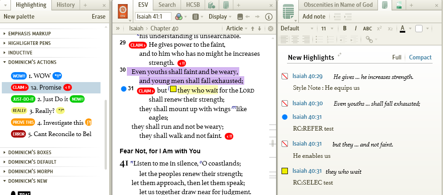This screenshot has width=443, height=195.
Task: Open the Article navigation dropdown
Action: coord(237,29)
